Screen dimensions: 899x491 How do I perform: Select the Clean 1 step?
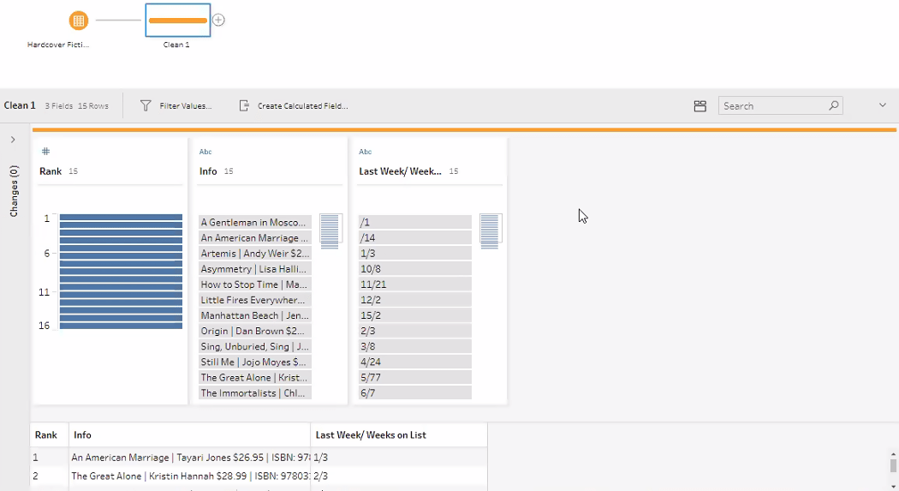(178, 20)
